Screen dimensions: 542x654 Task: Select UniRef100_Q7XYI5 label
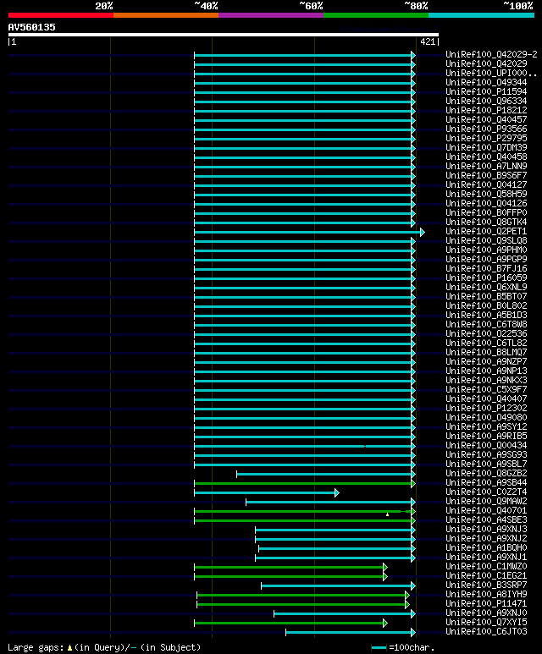(x=486, y=623)
